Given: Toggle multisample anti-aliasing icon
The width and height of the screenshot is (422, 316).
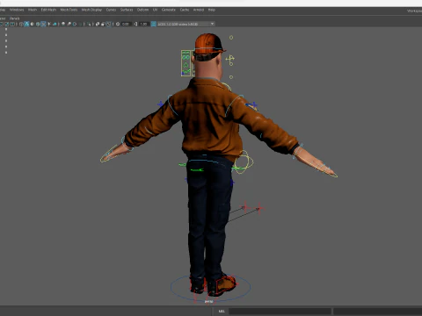Looking at the screenshot, I should coord(75,24).
